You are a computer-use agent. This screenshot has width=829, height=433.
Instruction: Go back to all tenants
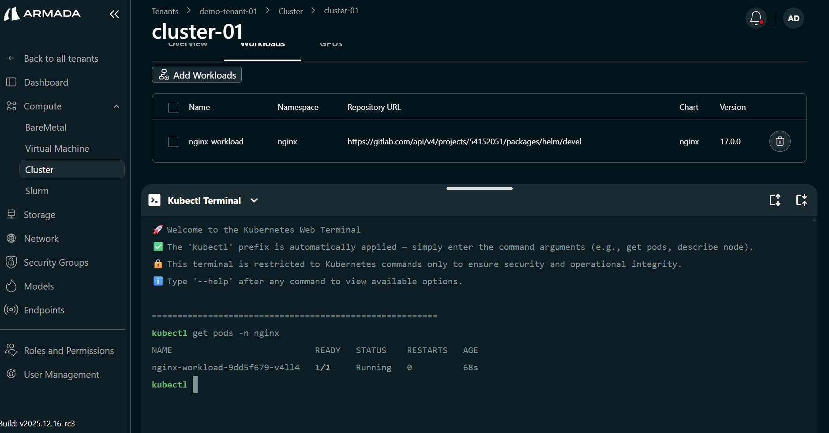point(61,59)
